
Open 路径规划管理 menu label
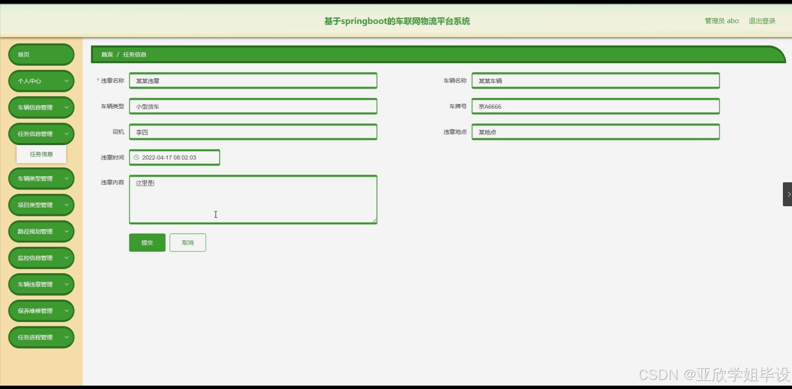(35, 232)
